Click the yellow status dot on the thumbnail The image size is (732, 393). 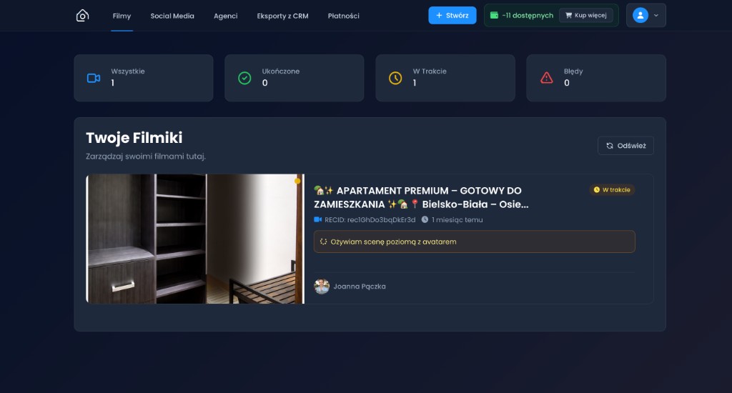click(297, 181)
